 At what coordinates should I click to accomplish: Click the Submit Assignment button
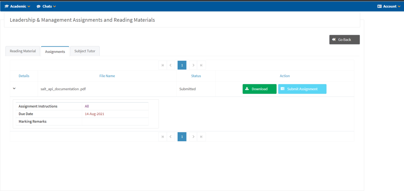302,89
